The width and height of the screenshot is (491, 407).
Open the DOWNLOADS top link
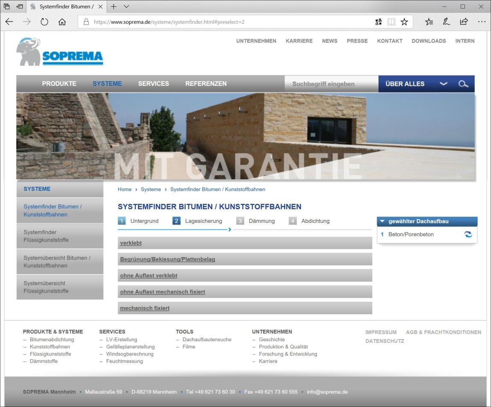pyautogui.click(x=429, y=41)
